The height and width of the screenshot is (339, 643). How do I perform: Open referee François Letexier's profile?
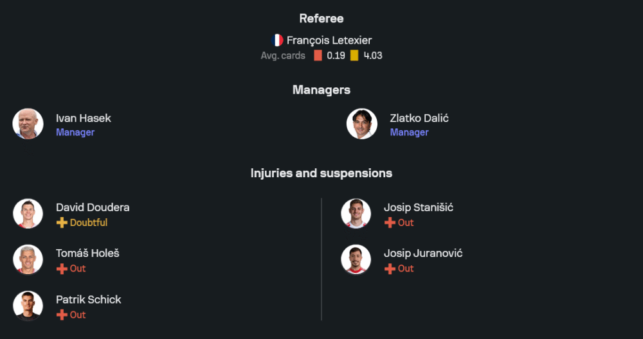[x=329, y=40]
